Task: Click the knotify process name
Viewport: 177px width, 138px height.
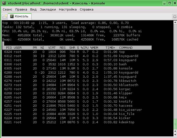Action: [126, 102]
